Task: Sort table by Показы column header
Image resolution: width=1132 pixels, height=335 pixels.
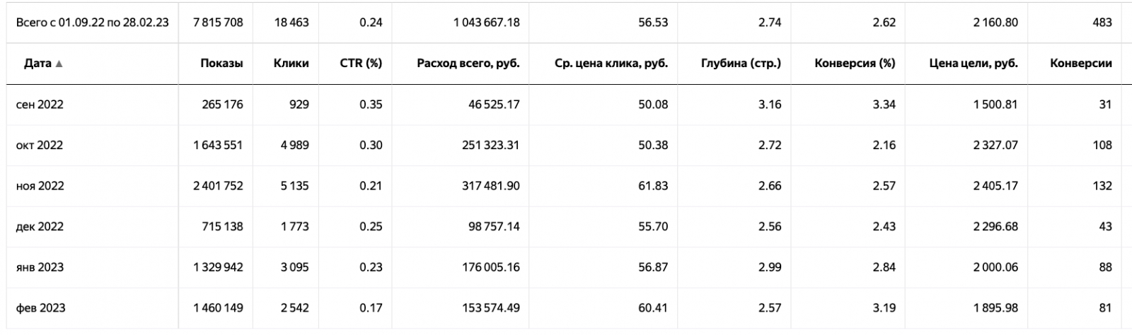Action: pyautogui.click(x=221, y=64)
